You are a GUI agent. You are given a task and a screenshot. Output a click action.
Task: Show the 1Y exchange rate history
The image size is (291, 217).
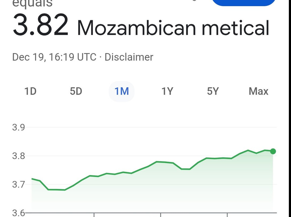(167, 92)
